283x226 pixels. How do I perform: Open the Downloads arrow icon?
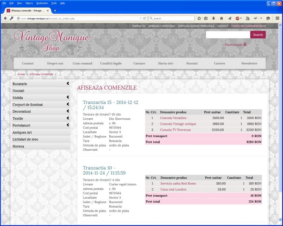pyautogui.click(x=214, y=18)
